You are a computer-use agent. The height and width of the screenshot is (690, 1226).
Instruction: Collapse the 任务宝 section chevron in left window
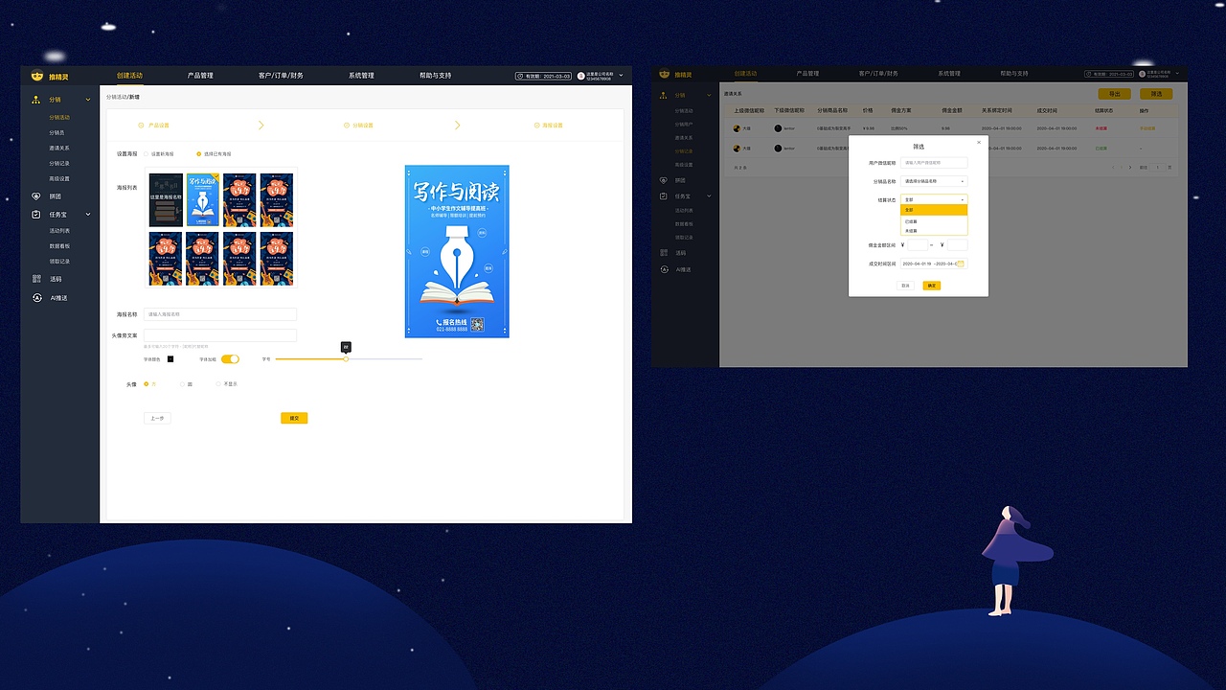pyautogui.click(x=88, y=215)
